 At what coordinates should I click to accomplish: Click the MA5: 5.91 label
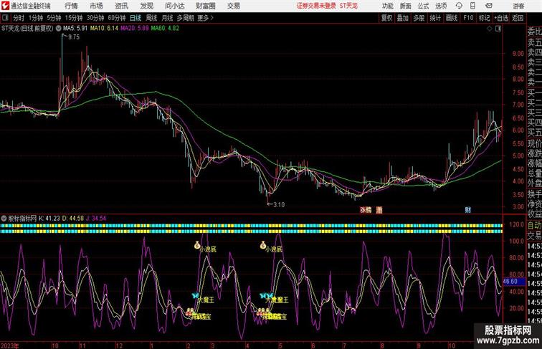coord(75,29)
